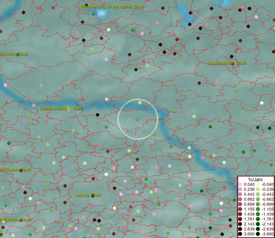Click the -0.040 pale yellow swatch
The height and width of the screenshot is (238, 275).
click(x=258, y=184)
